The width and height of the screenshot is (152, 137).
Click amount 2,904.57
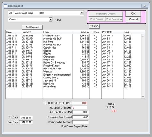click(x=84, y=77)
